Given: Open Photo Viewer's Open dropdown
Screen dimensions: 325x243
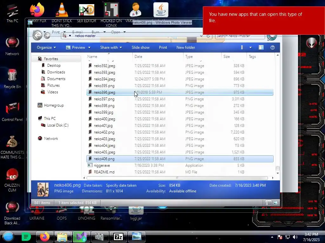Looking at the screenshot, I should pos(118,32).
